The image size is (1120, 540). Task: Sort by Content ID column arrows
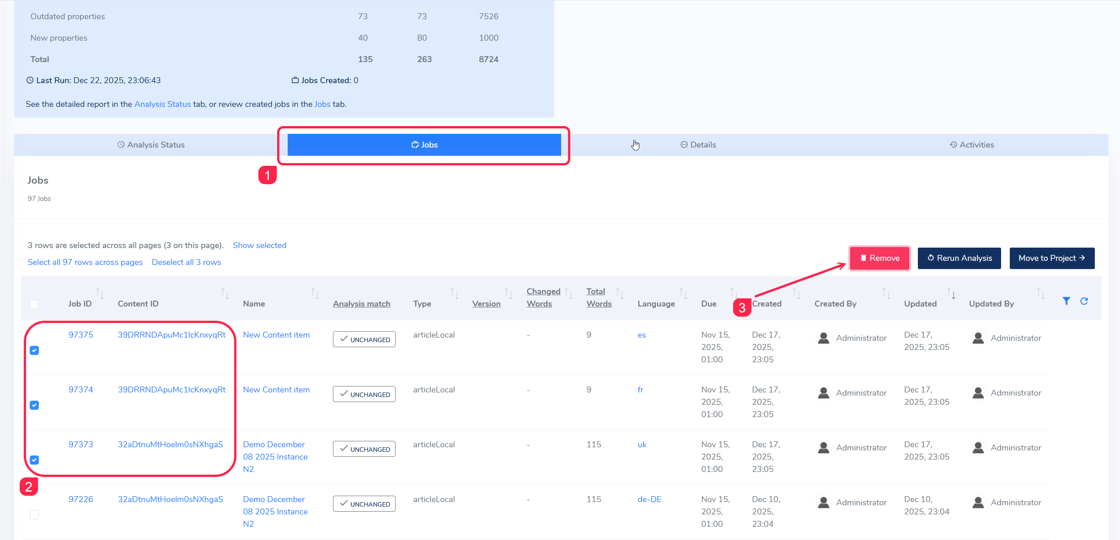click(225, 293)
